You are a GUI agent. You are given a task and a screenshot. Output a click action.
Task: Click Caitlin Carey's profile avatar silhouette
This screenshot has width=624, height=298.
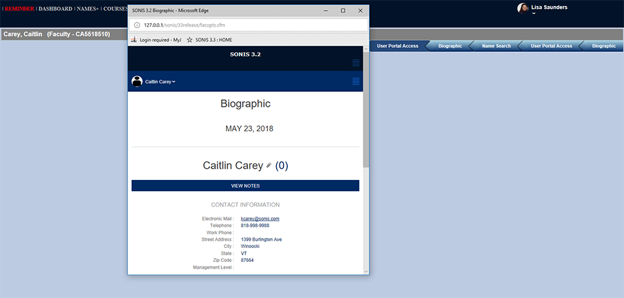[x=137, y=81]
